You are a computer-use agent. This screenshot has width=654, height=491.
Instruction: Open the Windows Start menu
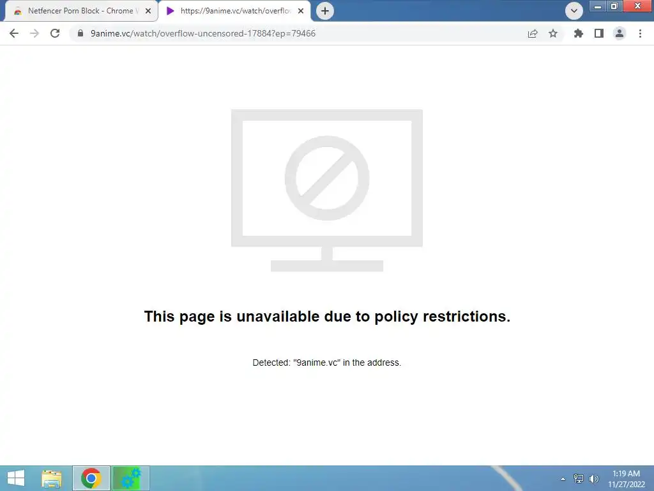(x=16, y=478)
